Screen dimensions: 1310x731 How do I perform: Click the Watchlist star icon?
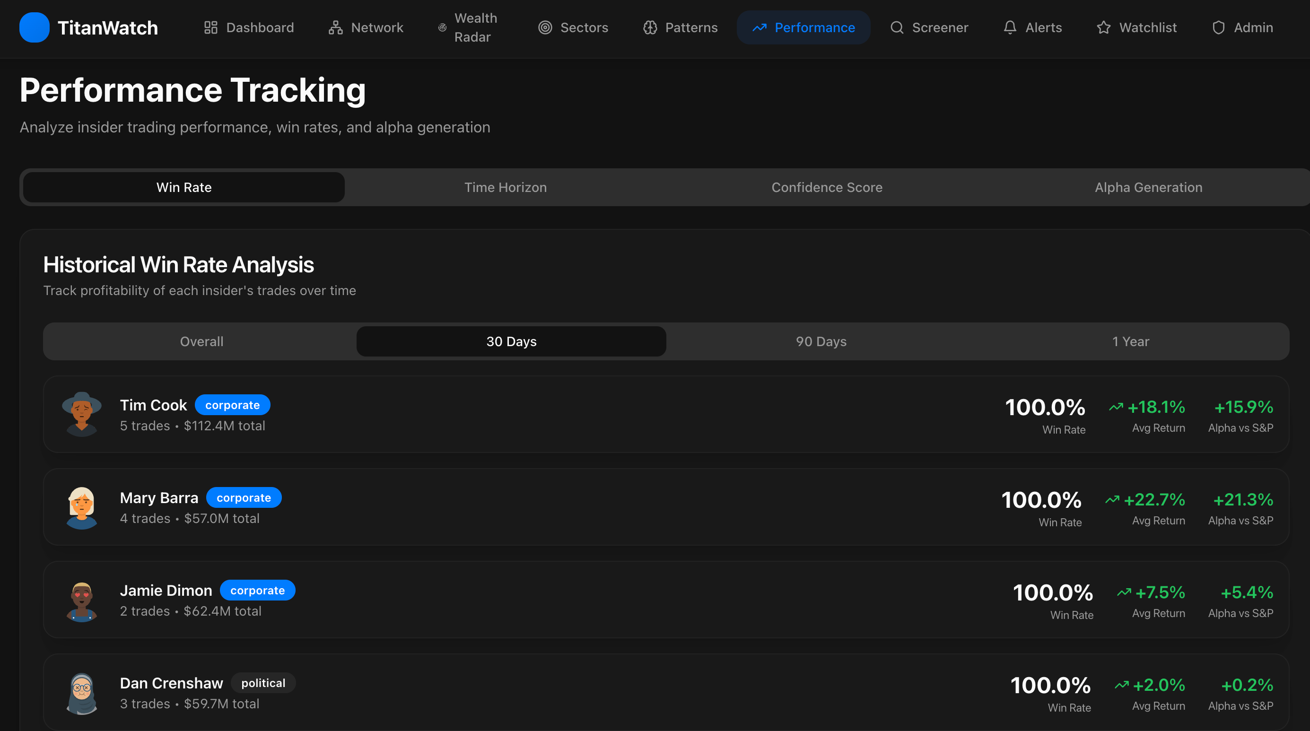pos(1103,27)
